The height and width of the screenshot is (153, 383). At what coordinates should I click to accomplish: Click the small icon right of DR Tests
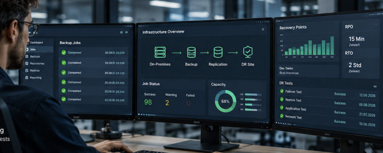pos(375,86)
